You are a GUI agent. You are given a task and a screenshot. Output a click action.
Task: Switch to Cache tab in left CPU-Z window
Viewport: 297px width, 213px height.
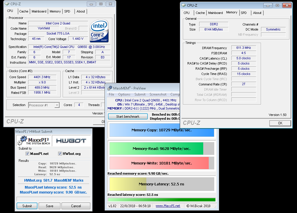pyautogui.click(x=24, y=11)
